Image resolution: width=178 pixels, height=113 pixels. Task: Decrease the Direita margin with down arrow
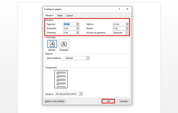(x=127, y=29)
